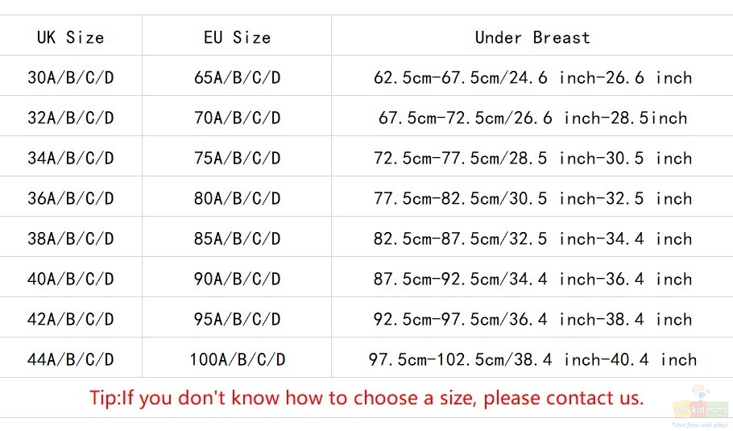Select the EU Size column header
The image size is (733, 431).
(x=237, y=37)
